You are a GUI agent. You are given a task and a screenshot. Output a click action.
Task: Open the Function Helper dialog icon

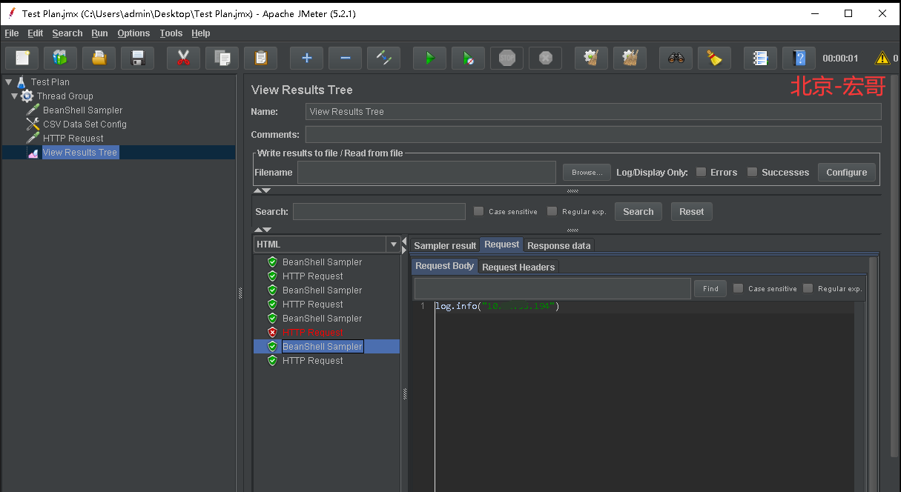761,58
